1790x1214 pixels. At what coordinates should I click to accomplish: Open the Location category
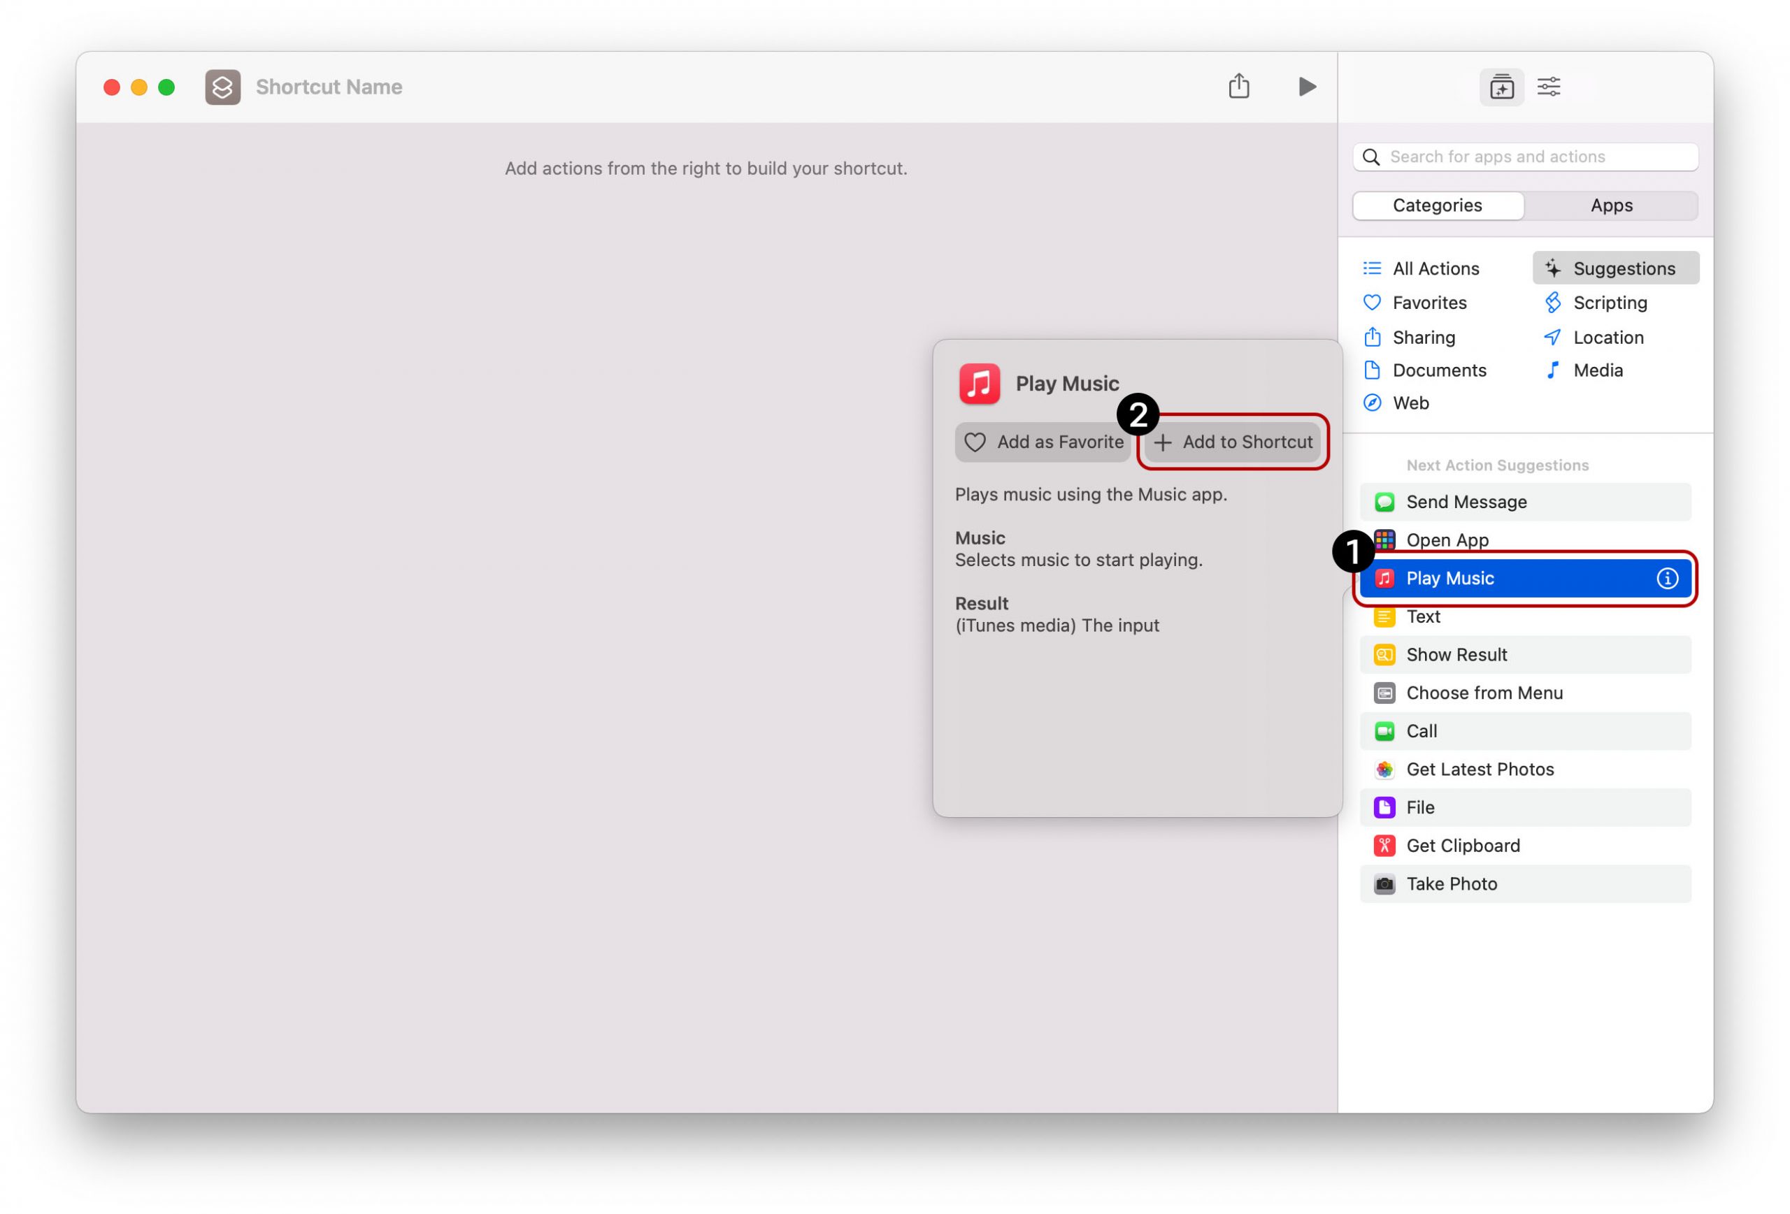tap(1608, 337)
